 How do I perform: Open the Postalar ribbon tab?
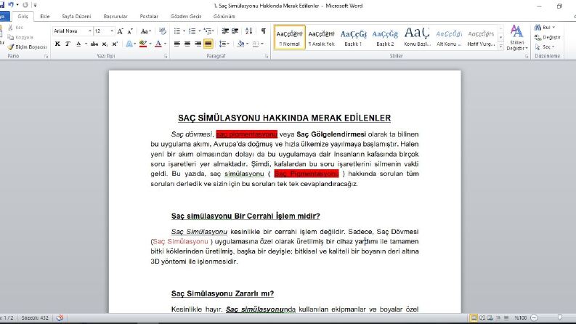pos(149,17)
